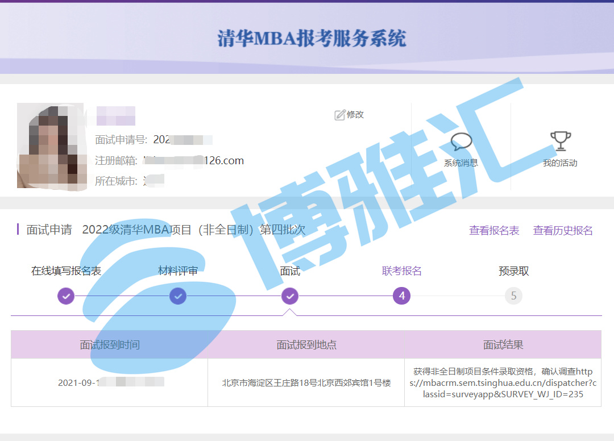The width and height of the screenshot is (614, 441).
Task: Click the 所在城市 field
Action: click(x=130, y=181)
